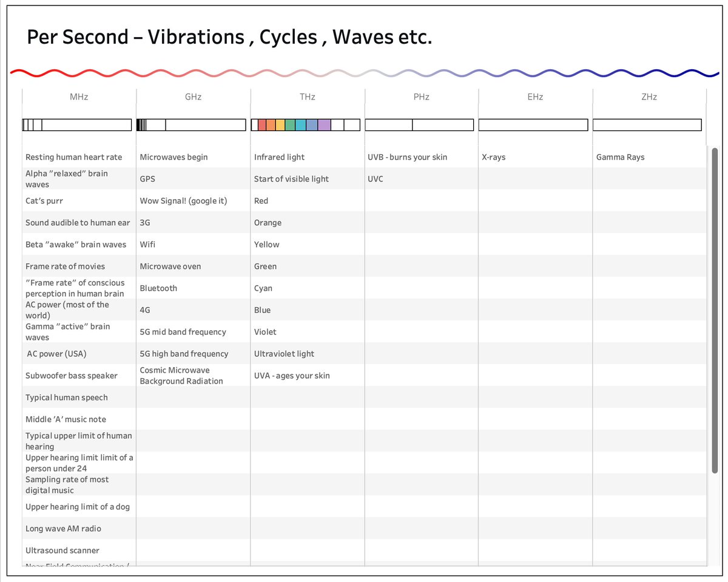Select the THz column header

(307, 96)
